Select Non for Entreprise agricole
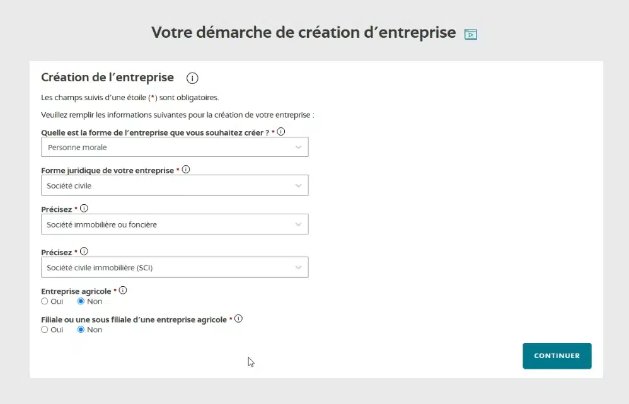The height and width of the screenshot is (404, 629). point(81,301)
